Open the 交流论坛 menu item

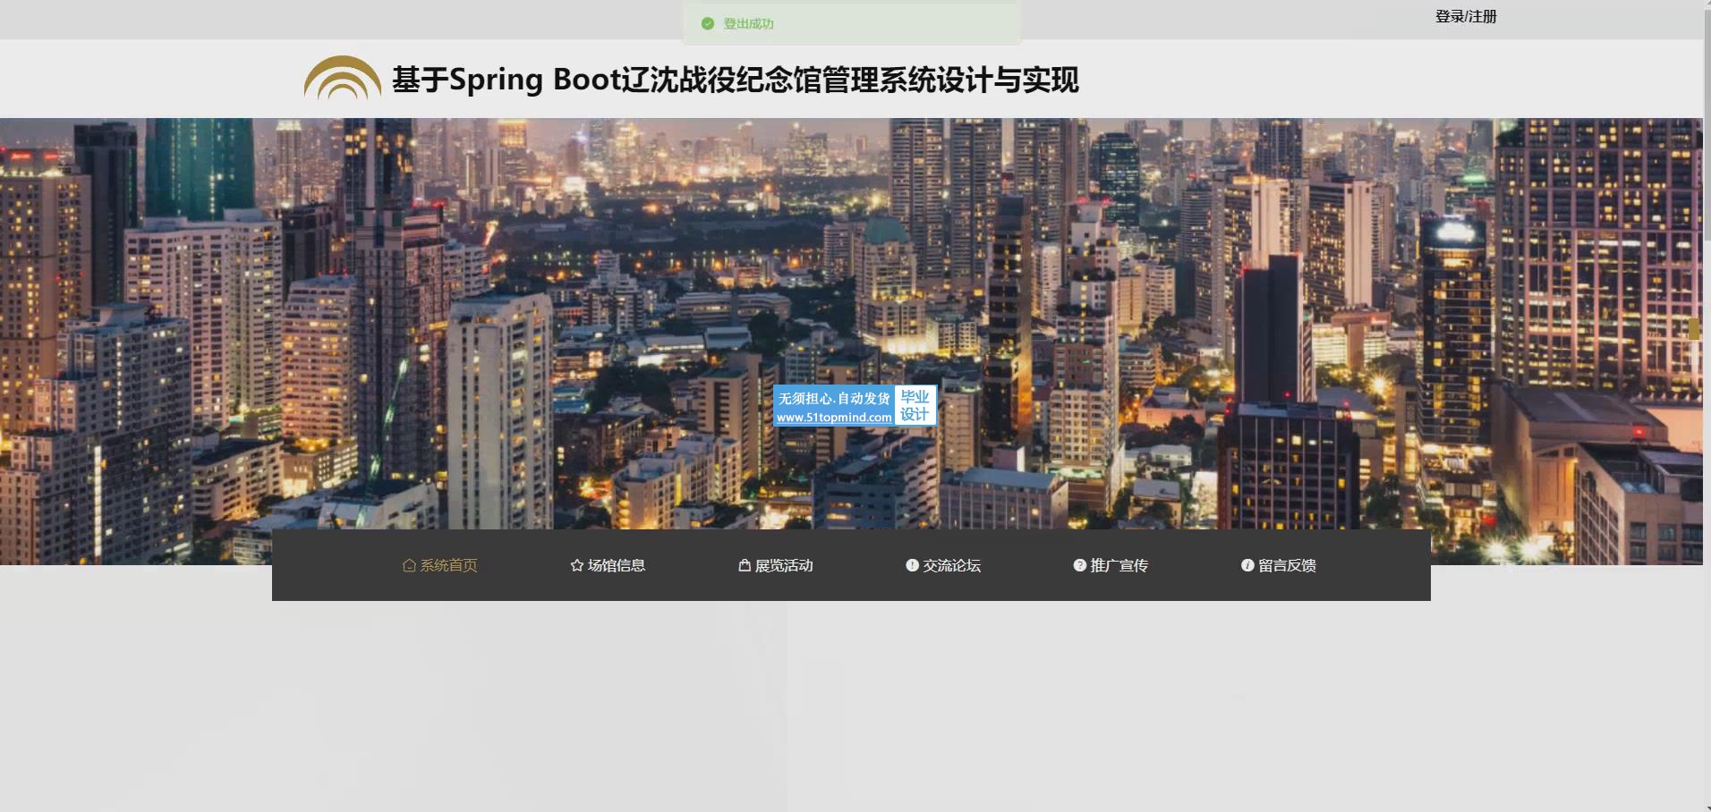[943, 565]
